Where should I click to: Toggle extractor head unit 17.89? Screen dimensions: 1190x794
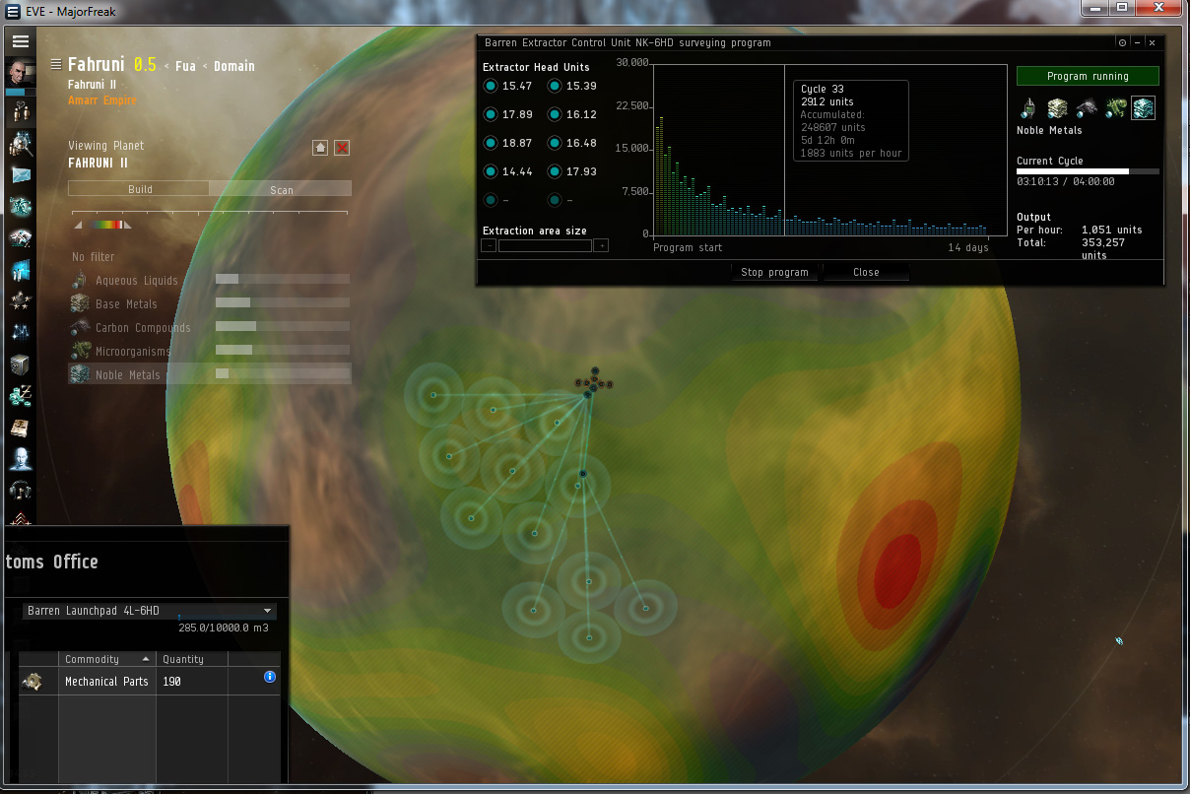pyautogui.click(x=491, y=115)
